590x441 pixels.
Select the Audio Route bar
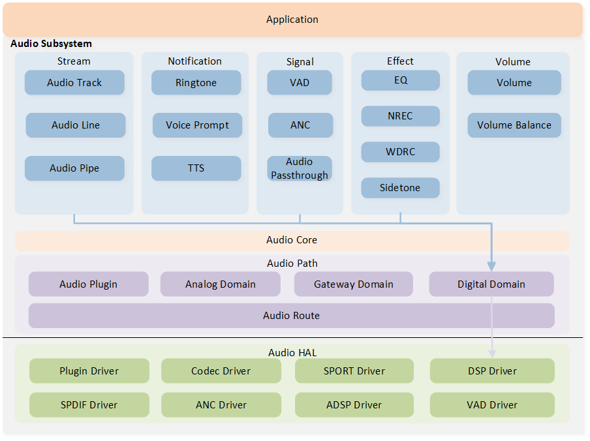[292, 316]
